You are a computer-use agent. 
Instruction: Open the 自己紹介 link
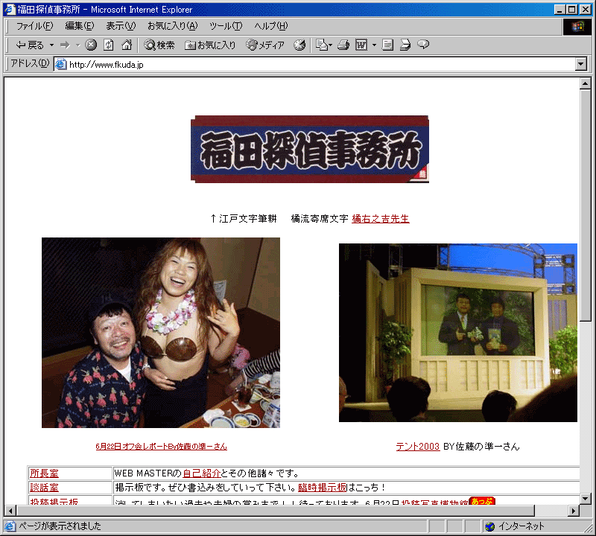(202, 473)
